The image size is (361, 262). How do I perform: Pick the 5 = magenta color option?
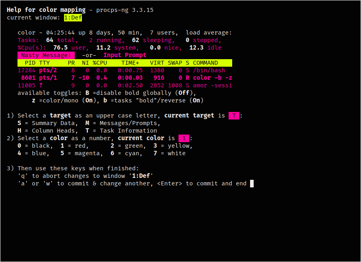point(80,153)
